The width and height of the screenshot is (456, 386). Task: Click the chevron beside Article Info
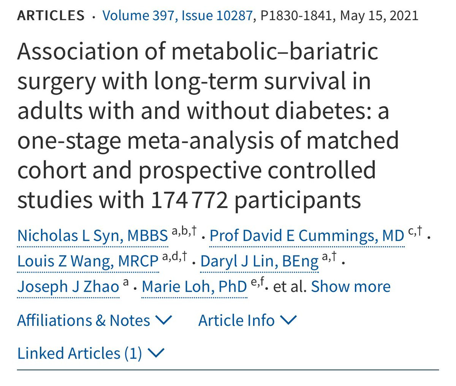coord(288,320)
